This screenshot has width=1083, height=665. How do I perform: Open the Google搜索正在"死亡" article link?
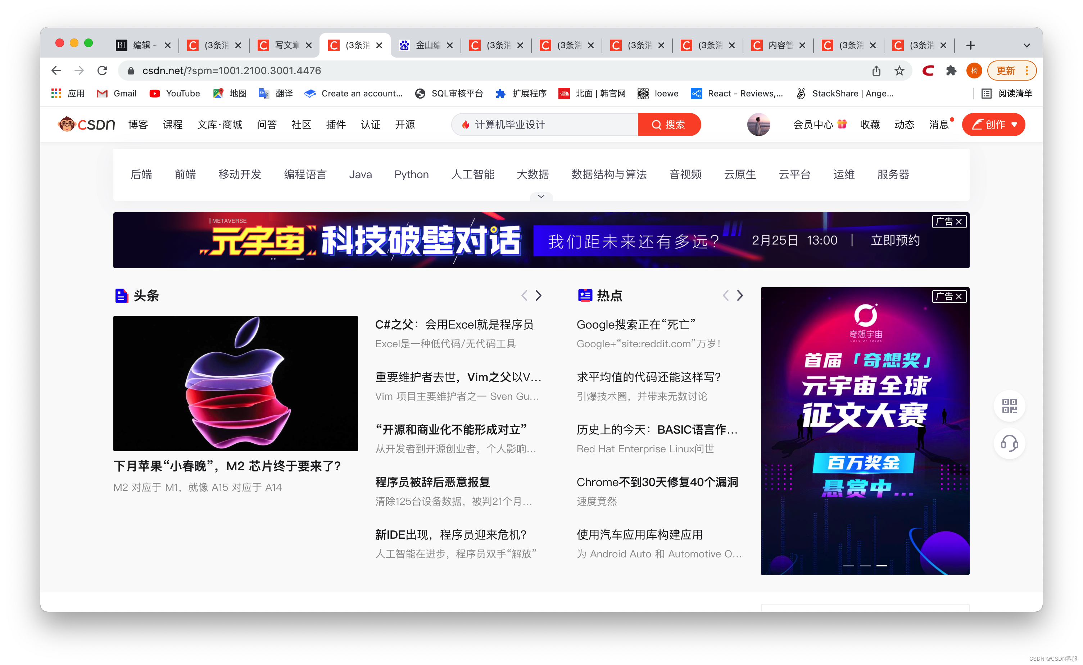point(635,325)
